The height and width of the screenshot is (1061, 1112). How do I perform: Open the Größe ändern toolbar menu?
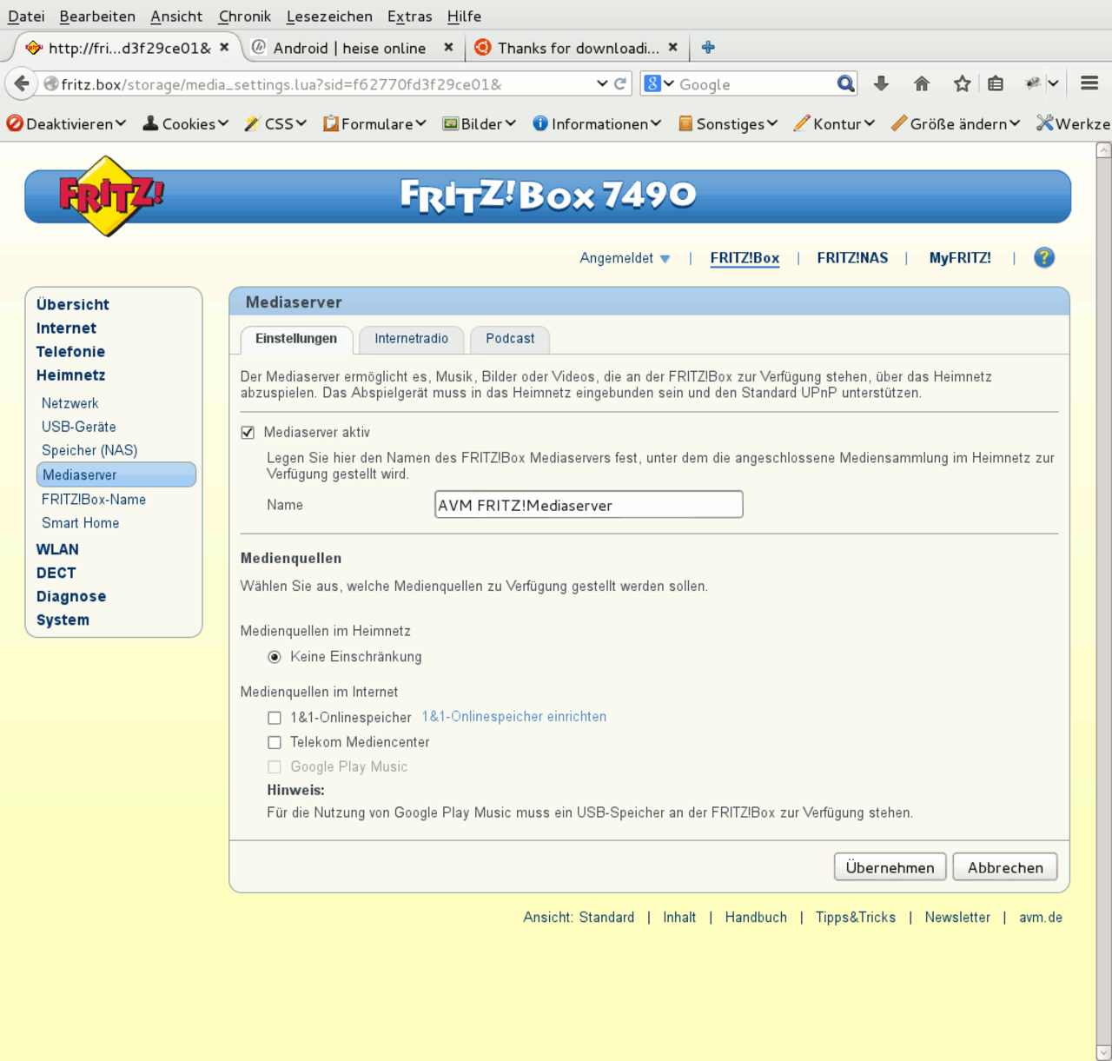coord(956,123)
